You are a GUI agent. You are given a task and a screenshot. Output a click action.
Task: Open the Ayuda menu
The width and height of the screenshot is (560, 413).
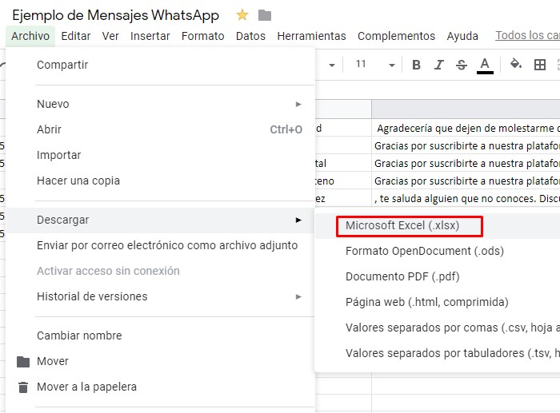[x=462, y=36]
